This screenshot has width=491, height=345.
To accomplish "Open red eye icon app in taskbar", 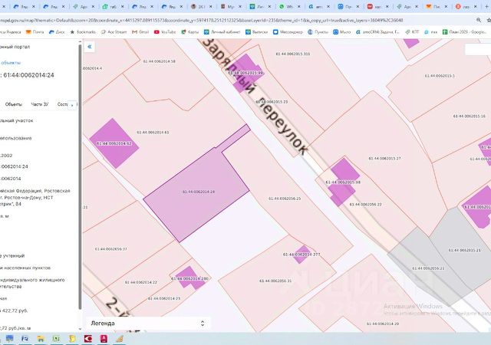I will [88, 338].
